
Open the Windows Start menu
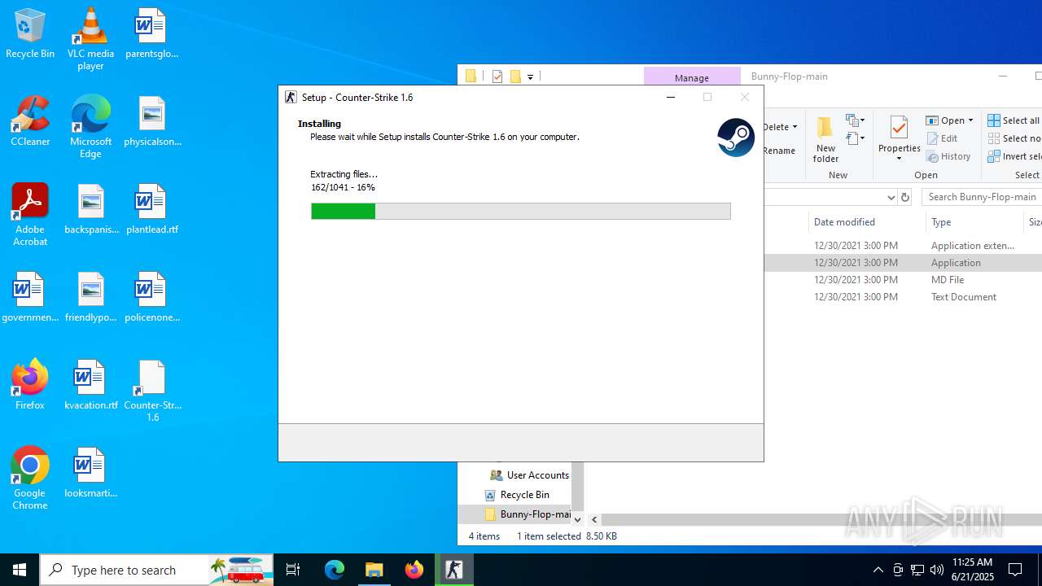tap(20, 570)
